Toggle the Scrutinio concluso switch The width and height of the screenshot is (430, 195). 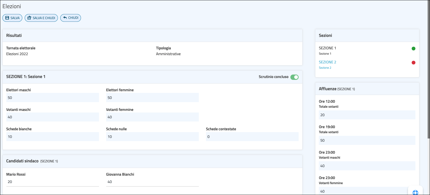294,77
